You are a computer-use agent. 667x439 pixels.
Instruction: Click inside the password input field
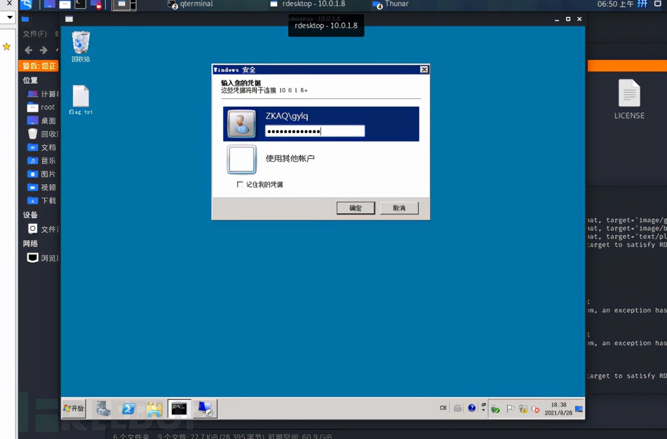314,131
